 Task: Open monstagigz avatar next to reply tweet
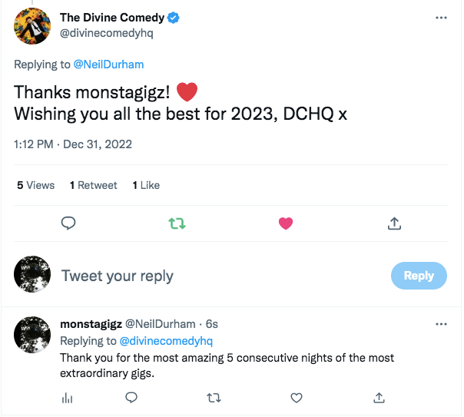click(32, 334)
